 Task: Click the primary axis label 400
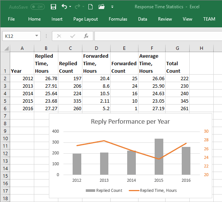56,131
